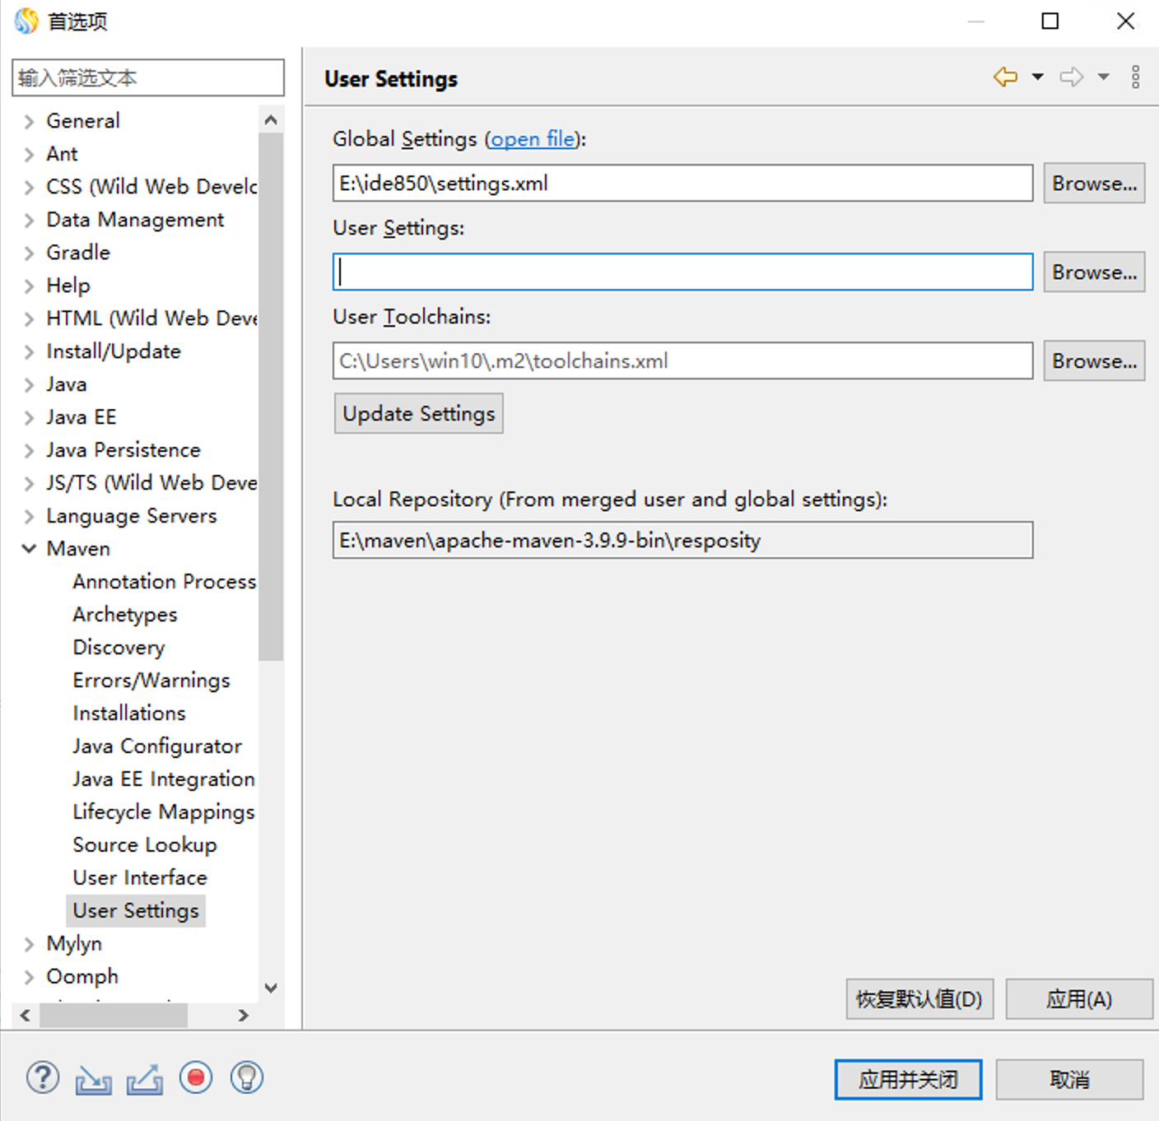Open the back history dropdown arrow
Image resolution: width=1159 pixels, height=1121 pixels.
point(1038,77)
